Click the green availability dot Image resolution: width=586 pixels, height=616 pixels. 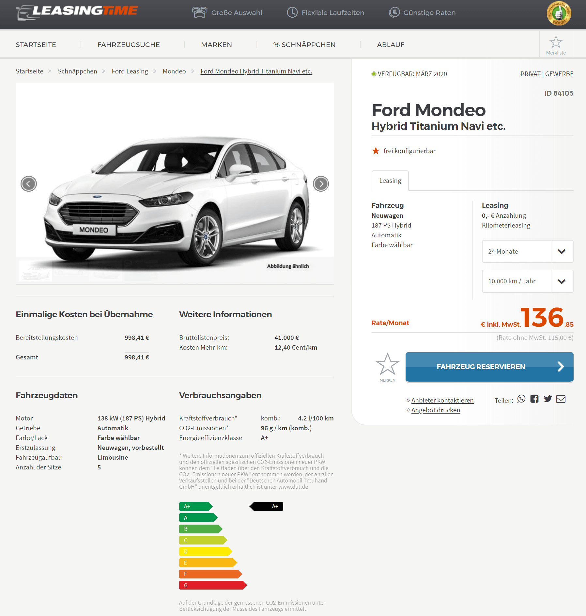point(374,74)
